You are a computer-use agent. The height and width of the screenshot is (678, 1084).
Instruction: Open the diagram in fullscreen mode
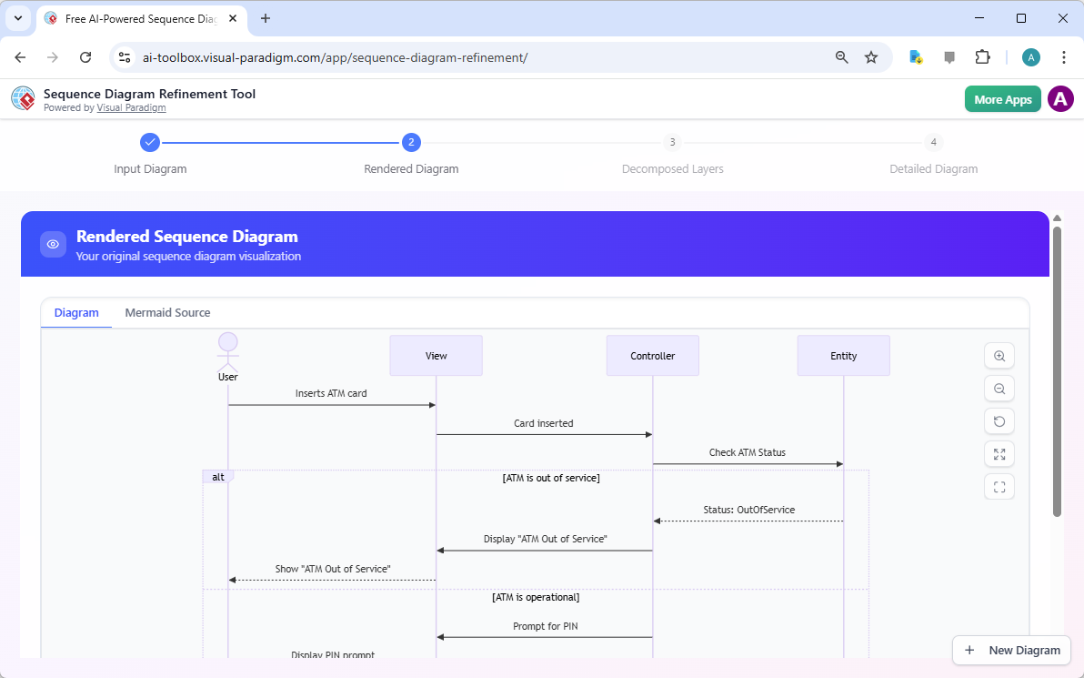(x=999, y=487)
